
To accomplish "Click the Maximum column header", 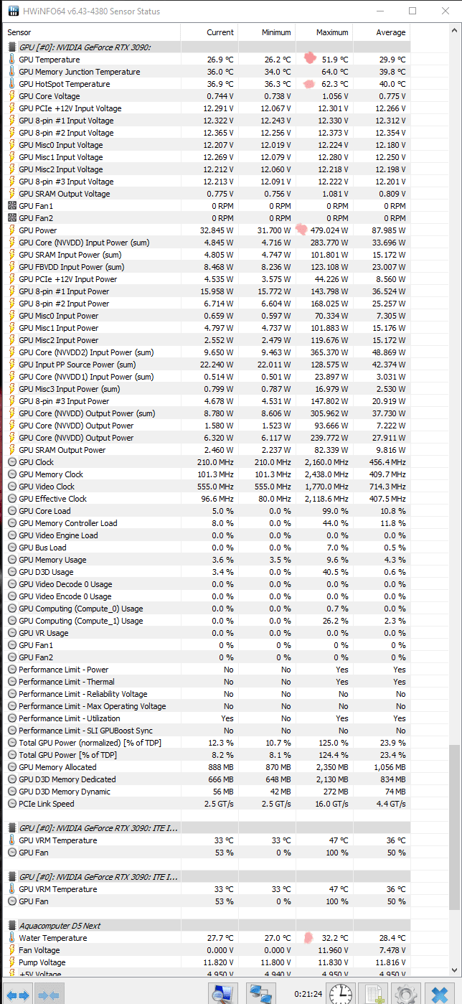I will 331,32.
